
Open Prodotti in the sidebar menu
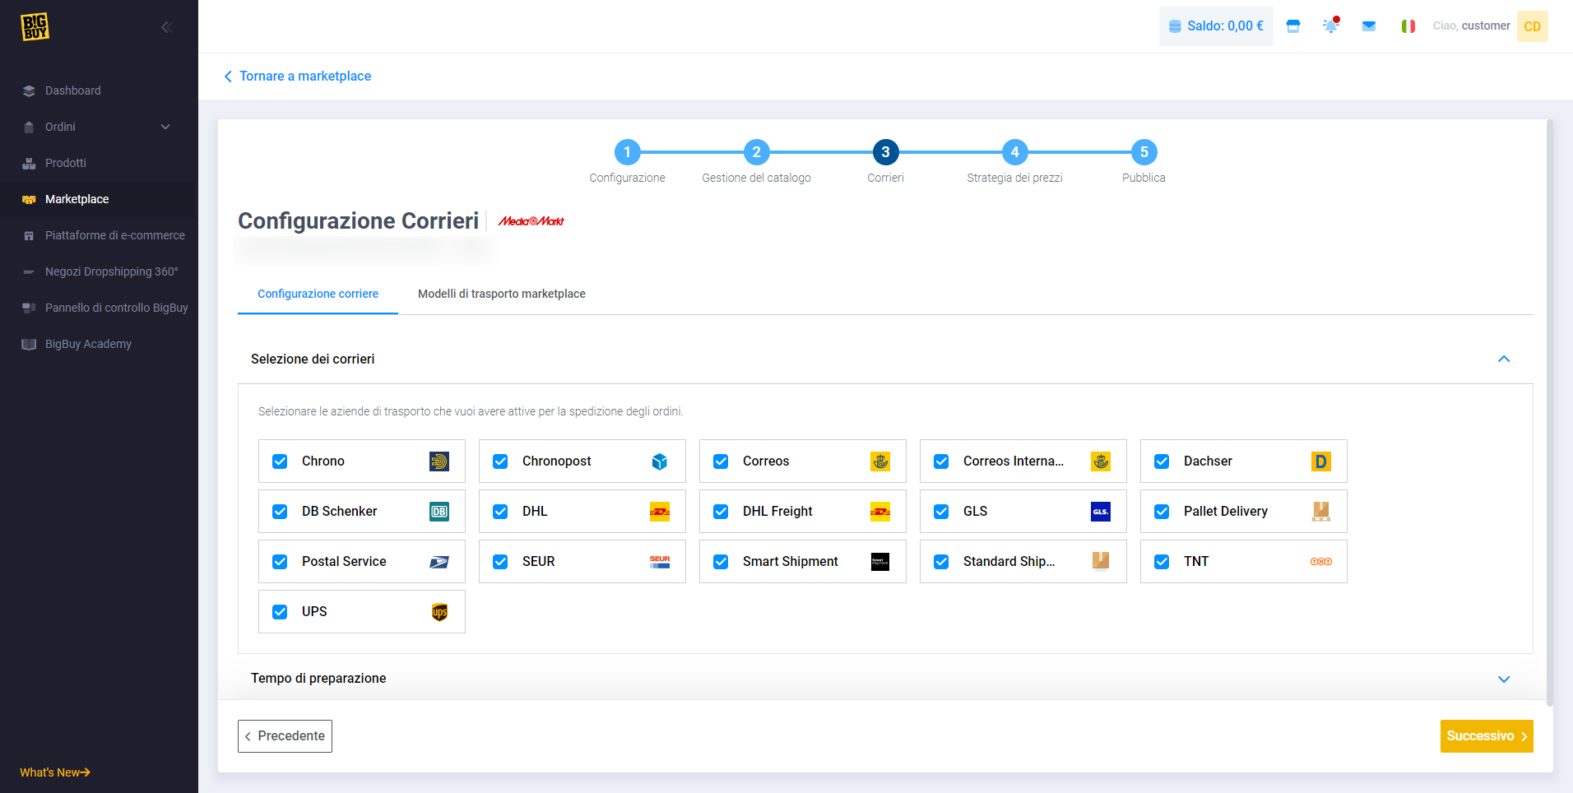pos(66,163)
